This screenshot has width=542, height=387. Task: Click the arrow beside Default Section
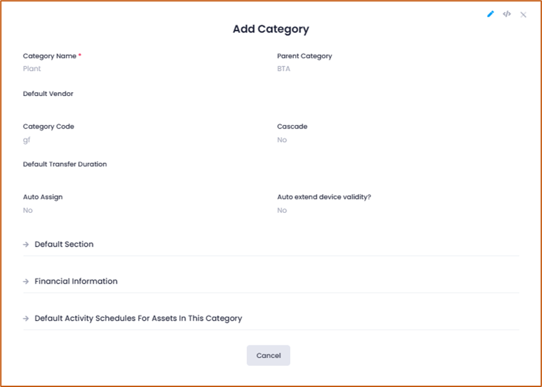[26, 245]
